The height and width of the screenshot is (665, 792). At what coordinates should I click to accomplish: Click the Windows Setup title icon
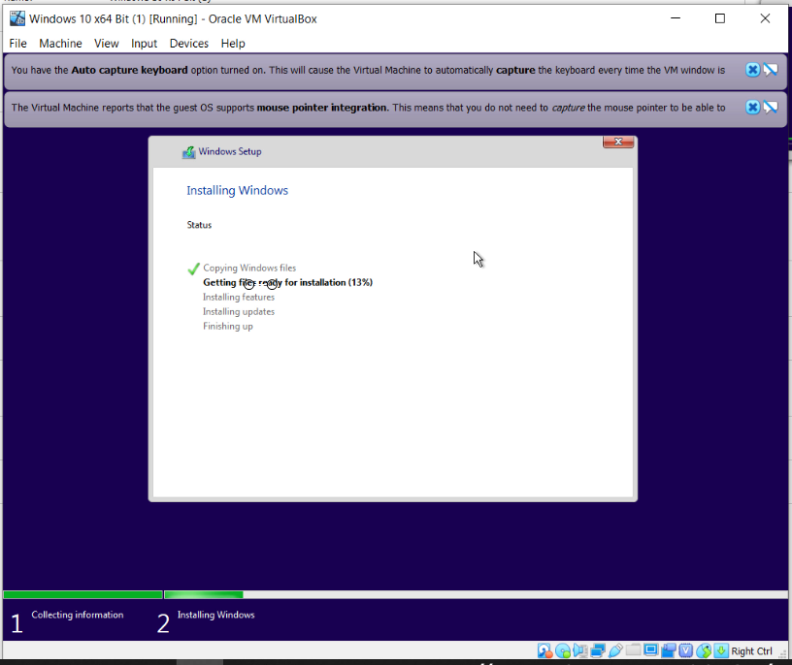(x=189, y=152)
